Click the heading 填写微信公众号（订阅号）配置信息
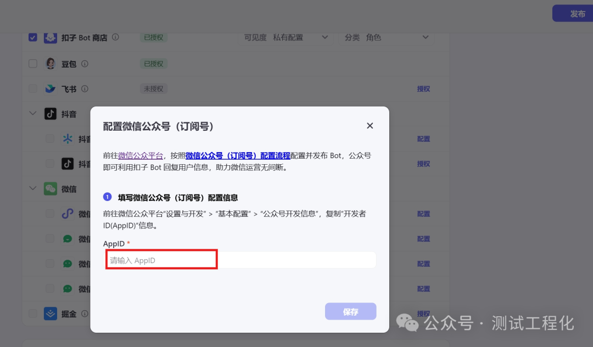Viewport: 593px width, 347px height. 178,198
